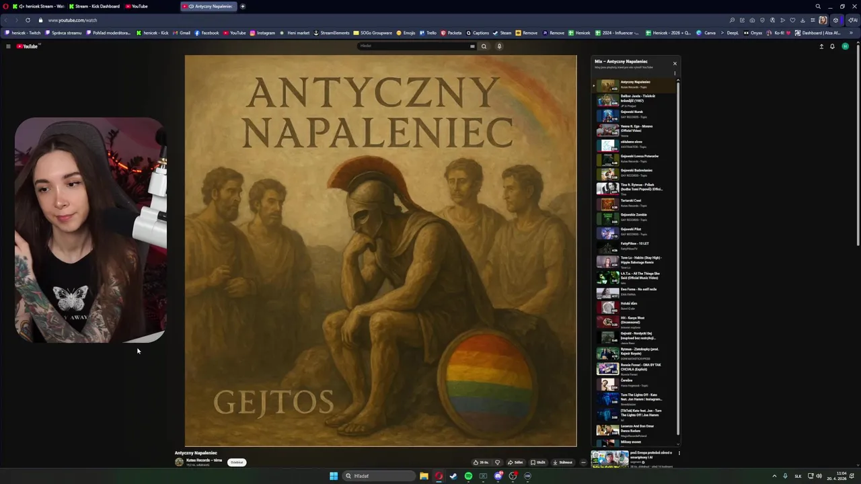Viewport: 861px width, 484px height.
Task: Click the magnifier search button
Action: [484, 46]
